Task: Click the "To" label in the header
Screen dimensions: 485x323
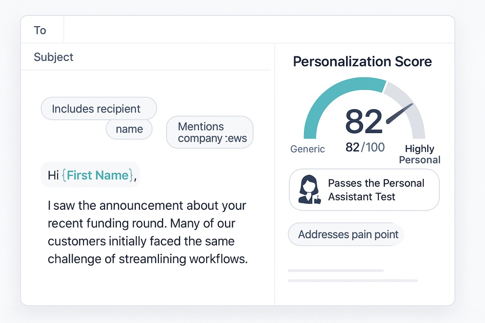Action: point(40,30)
